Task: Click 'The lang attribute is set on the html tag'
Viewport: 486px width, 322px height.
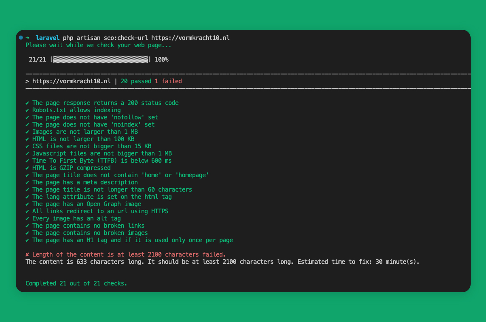Action: [x=102, y=197]
